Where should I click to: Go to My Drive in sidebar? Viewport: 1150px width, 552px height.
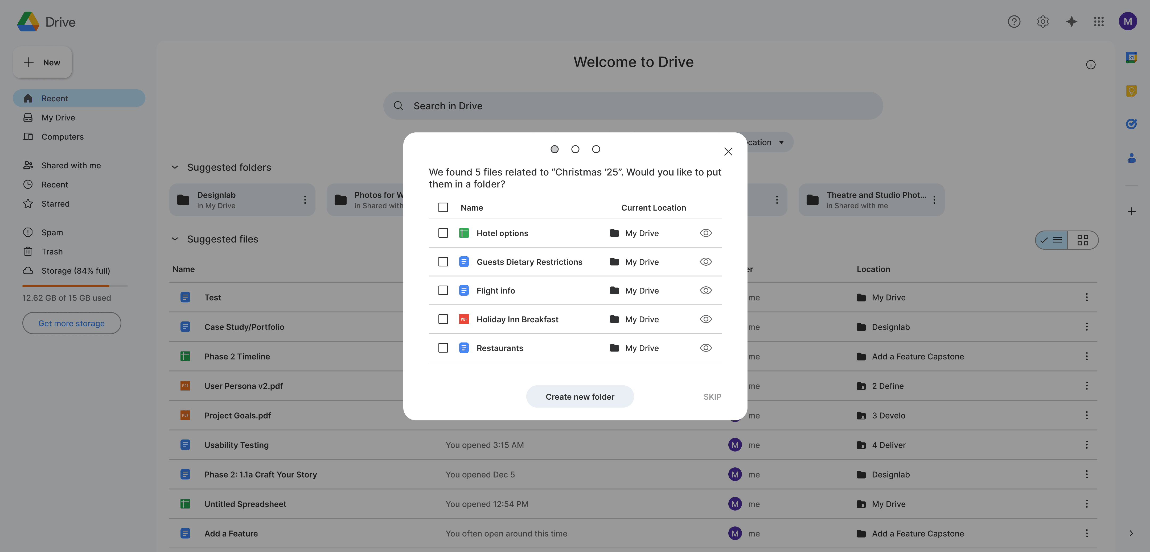[58, 118]
